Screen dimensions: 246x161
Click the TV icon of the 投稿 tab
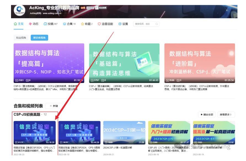tap(45, 24)
